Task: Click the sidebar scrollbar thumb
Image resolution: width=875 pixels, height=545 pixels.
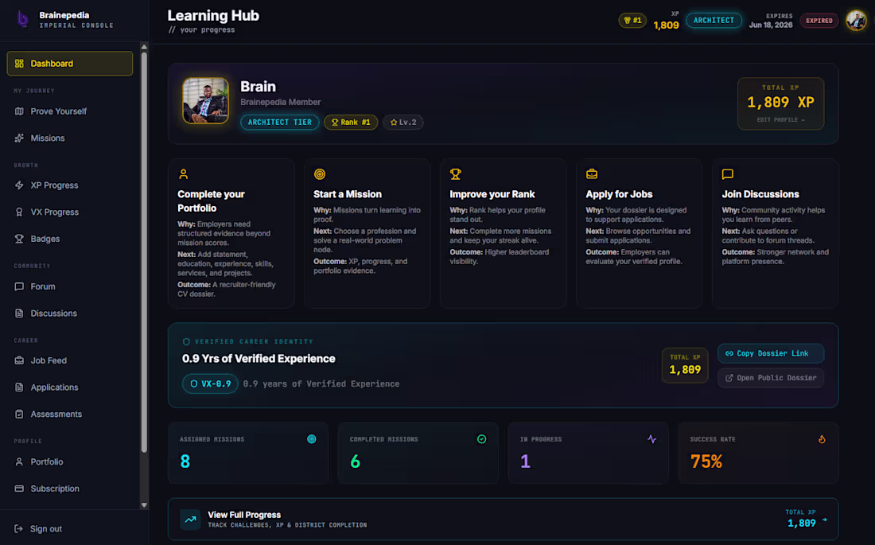Action: pyautogui.click(x=144, y=252)
